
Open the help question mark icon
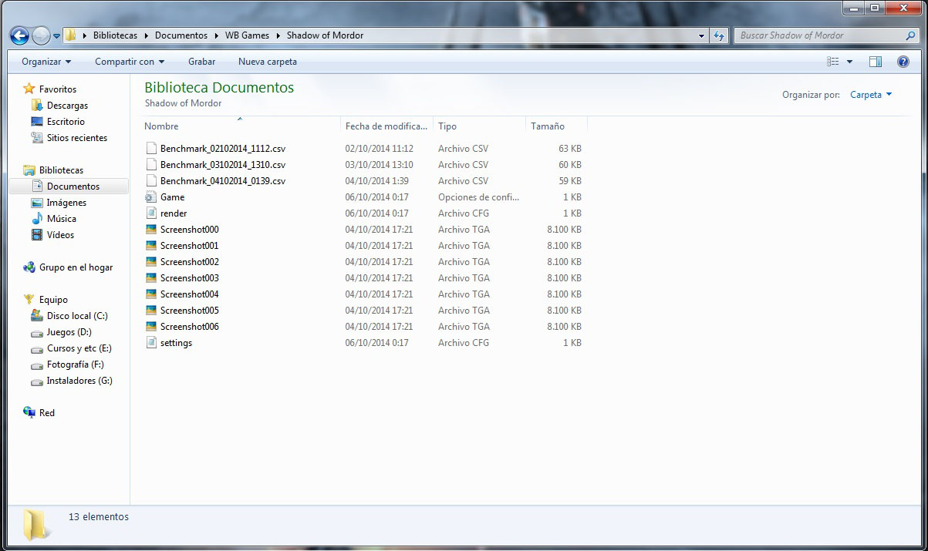[x=903, y=62]
